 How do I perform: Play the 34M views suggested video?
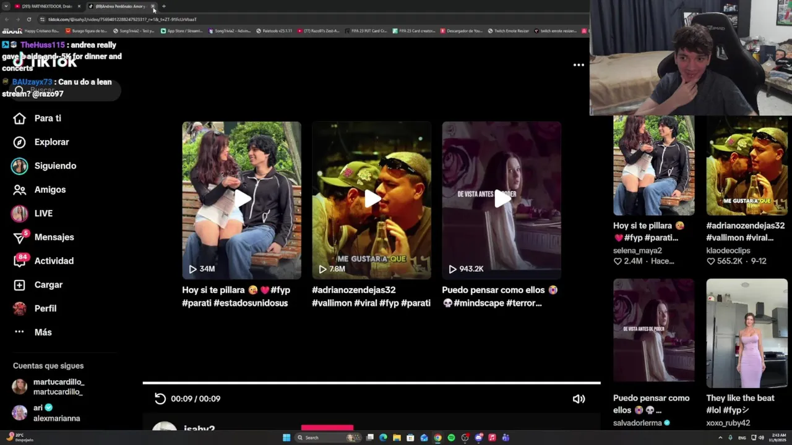click(241, 200)
